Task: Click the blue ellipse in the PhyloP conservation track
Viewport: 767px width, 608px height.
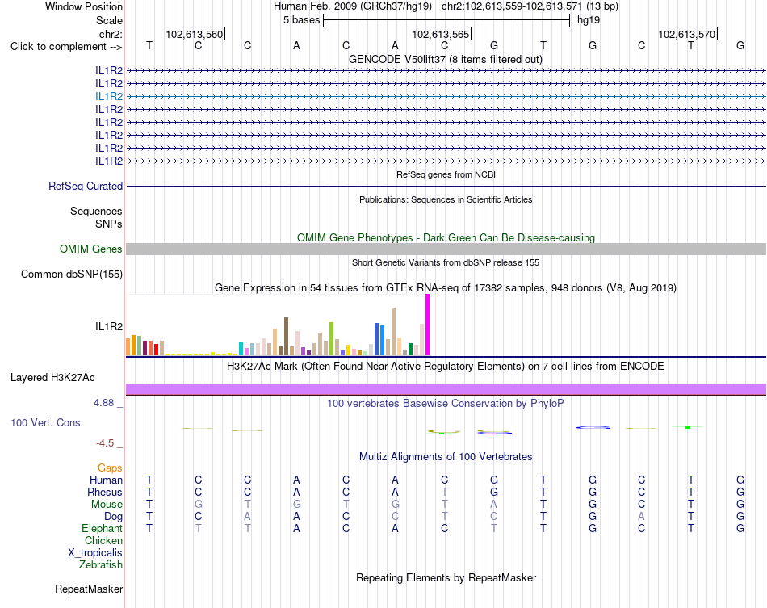Action: [x=593, y=427]
